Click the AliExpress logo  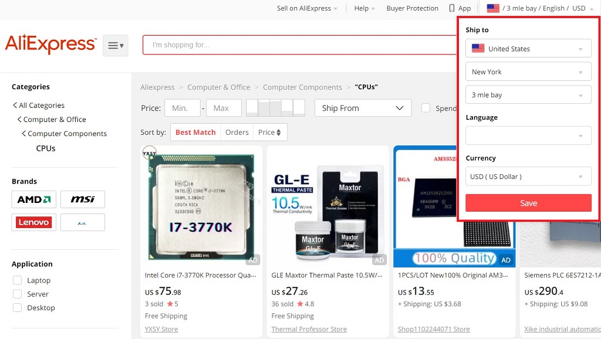50,44
